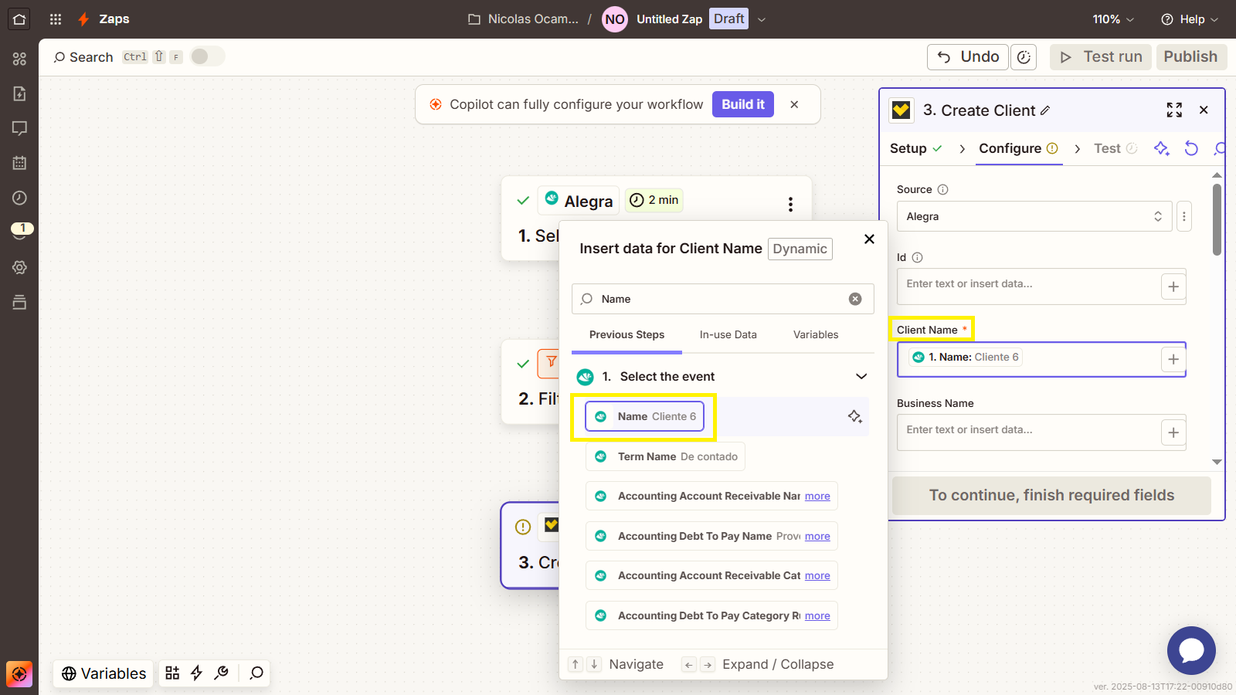Open the Zaps section in header
The width and height of the screenshot is (1236, 695).
pos(104,19)
